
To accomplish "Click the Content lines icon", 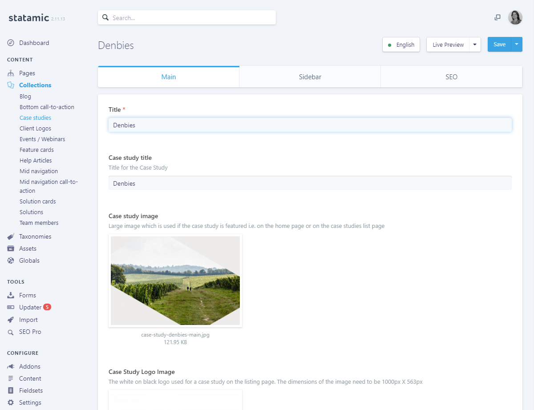I will point(11,379).
